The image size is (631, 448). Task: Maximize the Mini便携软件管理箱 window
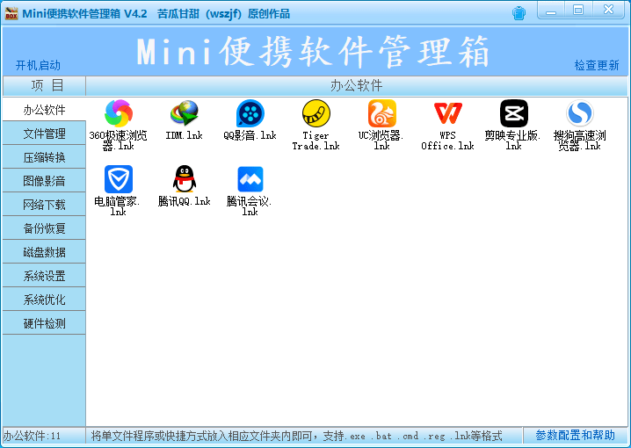coord(578,11)
